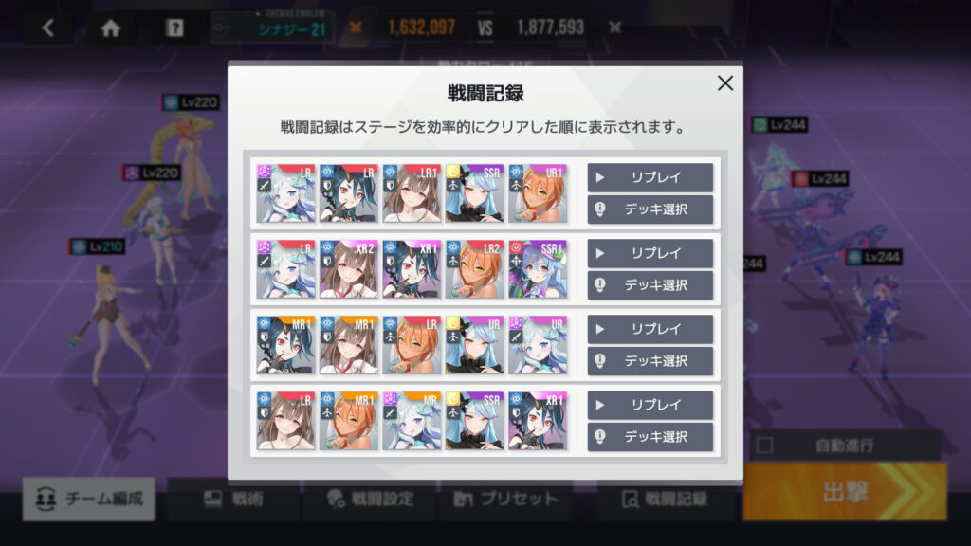Open the question mark help icon
Screen dimensions: 971x546
tap(174, 27)
